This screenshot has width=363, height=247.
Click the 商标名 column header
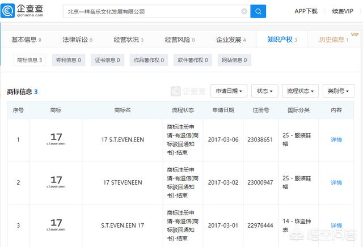[123, 110]
